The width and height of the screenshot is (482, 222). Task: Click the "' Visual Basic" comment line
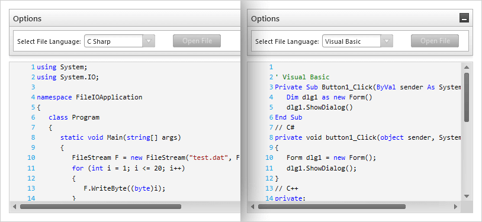(x=302, y=77)
